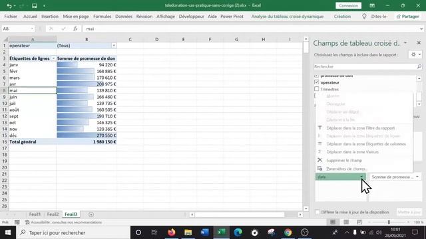Viewport: 426px width, 239px height.
Task: Click the lightbulb Dites-le icon
Action: [364, 17]
